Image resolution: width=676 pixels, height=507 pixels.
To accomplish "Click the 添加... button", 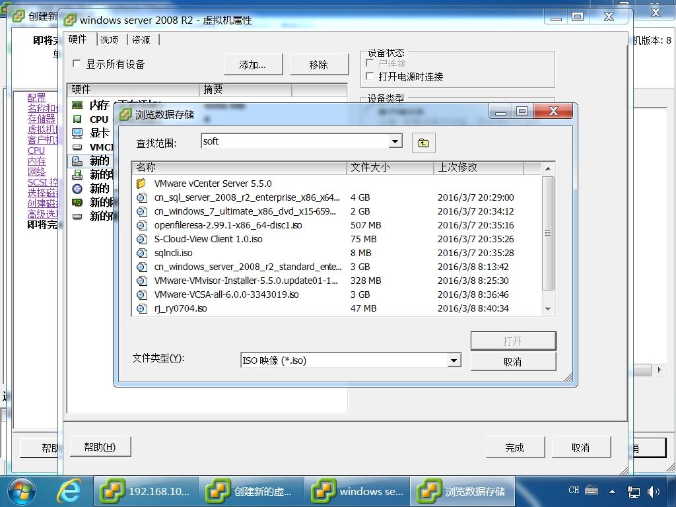I will tap(253, 65).
